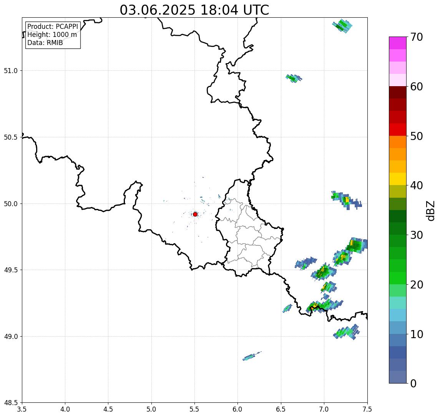
Task: Click the colorbar tick label 10
Action: click(417, 334)
